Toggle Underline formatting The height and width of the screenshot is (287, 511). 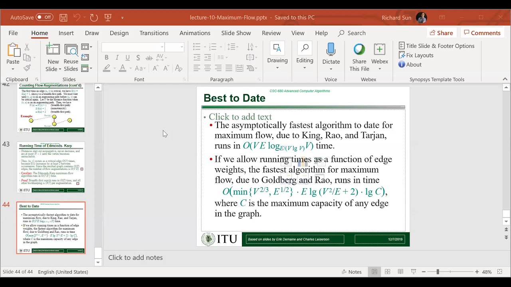click(x=127, y=58)
